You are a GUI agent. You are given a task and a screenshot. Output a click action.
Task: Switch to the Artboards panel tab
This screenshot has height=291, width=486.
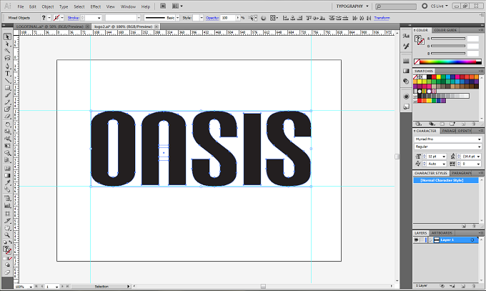click(442, 233)
